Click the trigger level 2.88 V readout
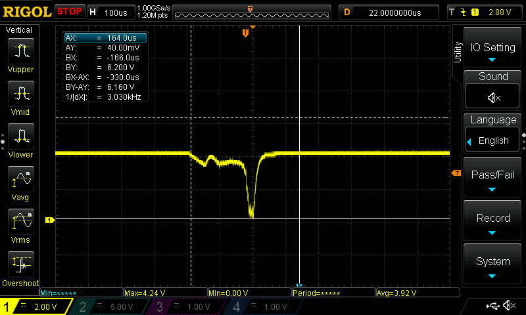 coord(500,12)
